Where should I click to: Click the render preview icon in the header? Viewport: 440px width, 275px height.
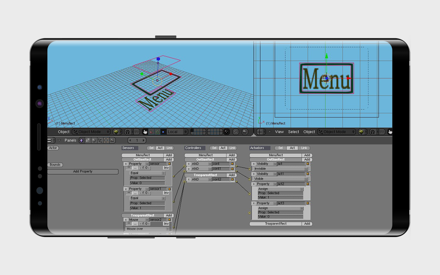[245, 132]
